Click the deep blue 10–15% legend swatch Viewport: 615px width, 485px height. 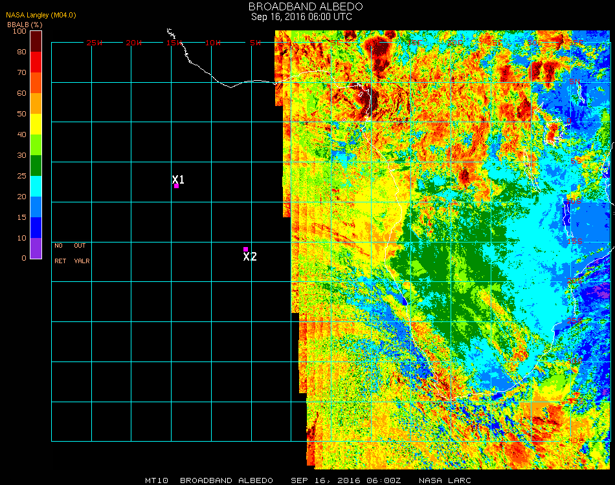click(36, 228)
